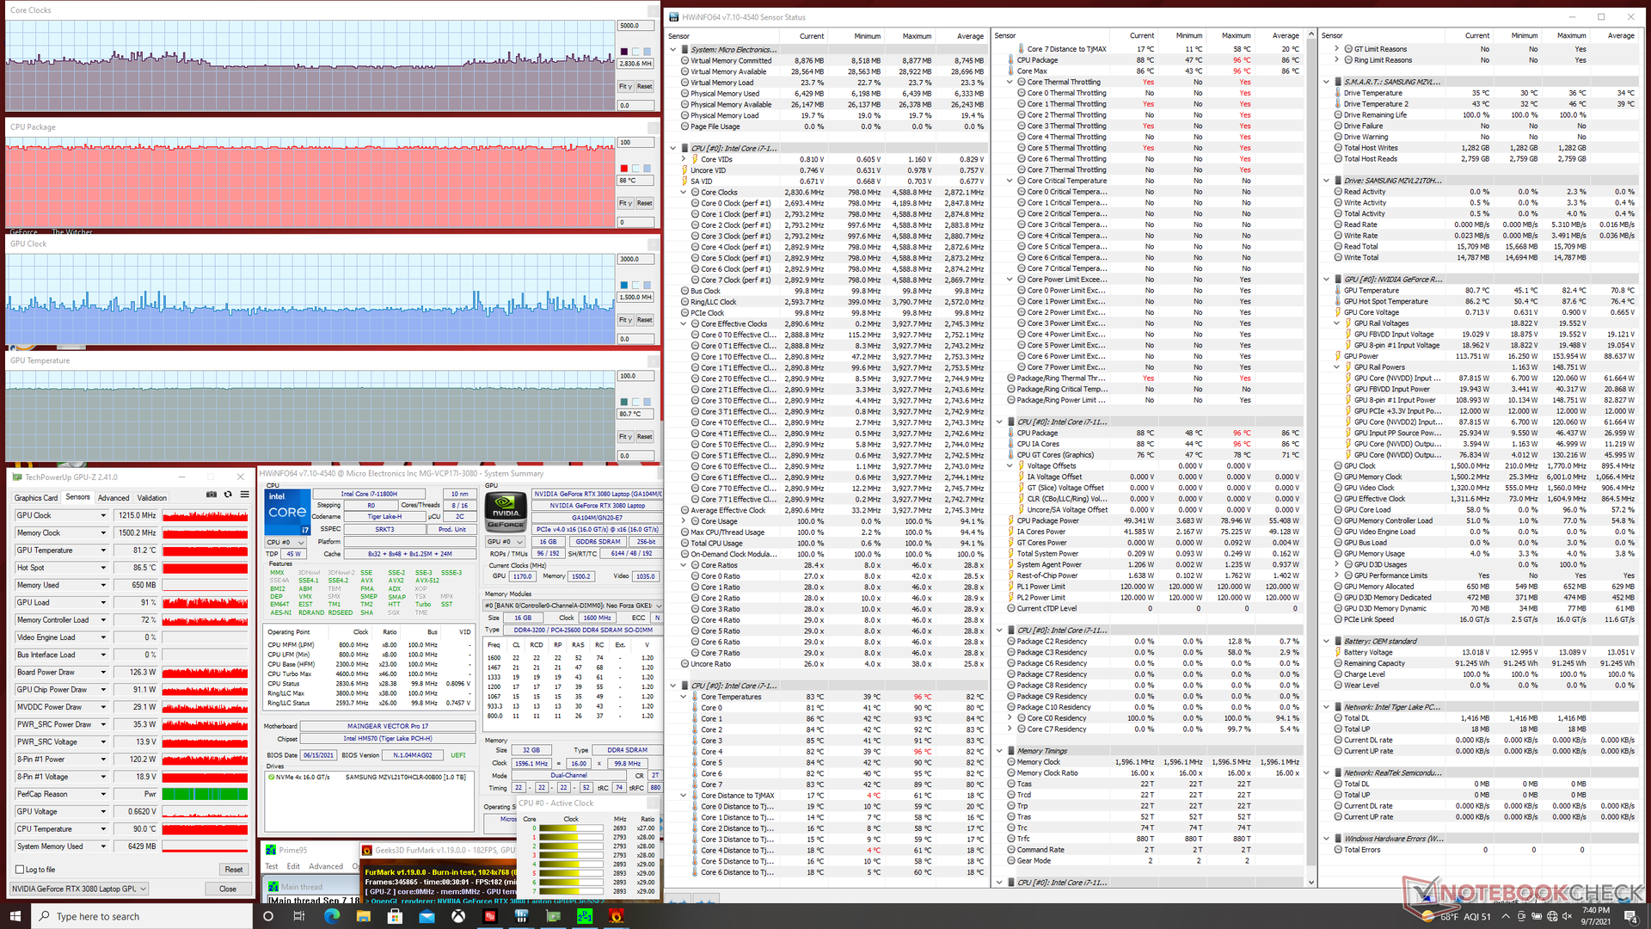Open the Memory Modules selector in System Summary
The height and width of the screenshot is (929, 1651).
[x=573, y=606]
